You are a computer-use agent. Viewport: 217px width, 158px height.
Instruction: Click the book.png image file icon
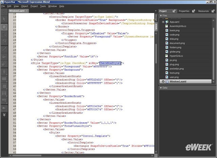pyautogui.click(x=167, y=30)
